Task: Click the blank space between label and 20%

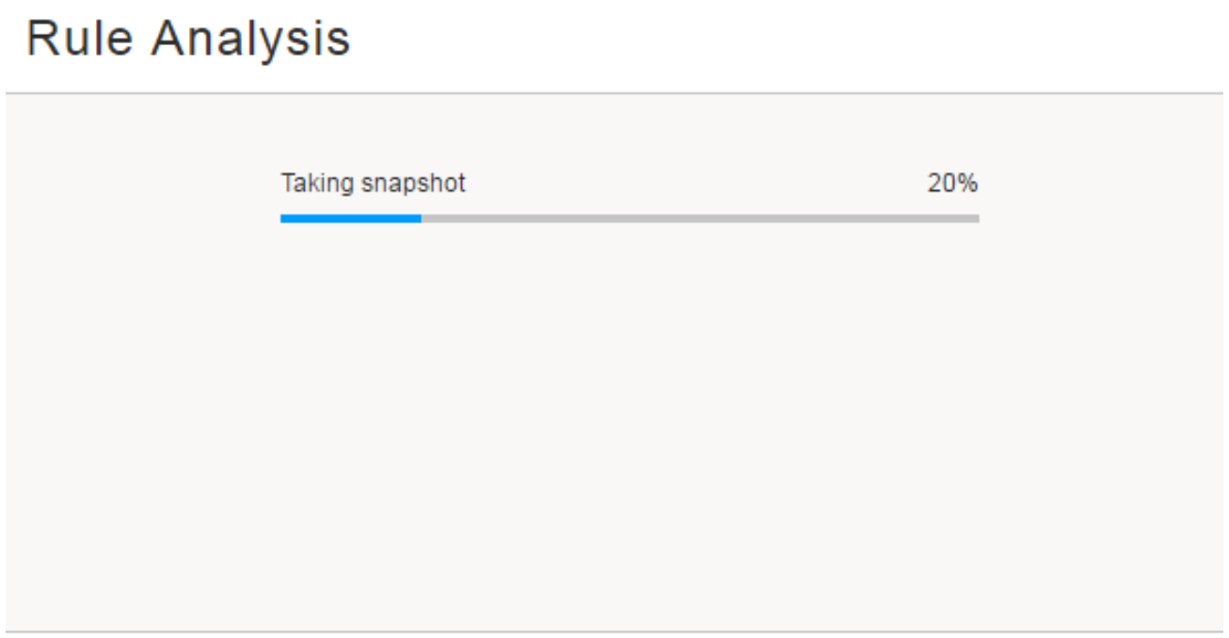Action: 696,183
